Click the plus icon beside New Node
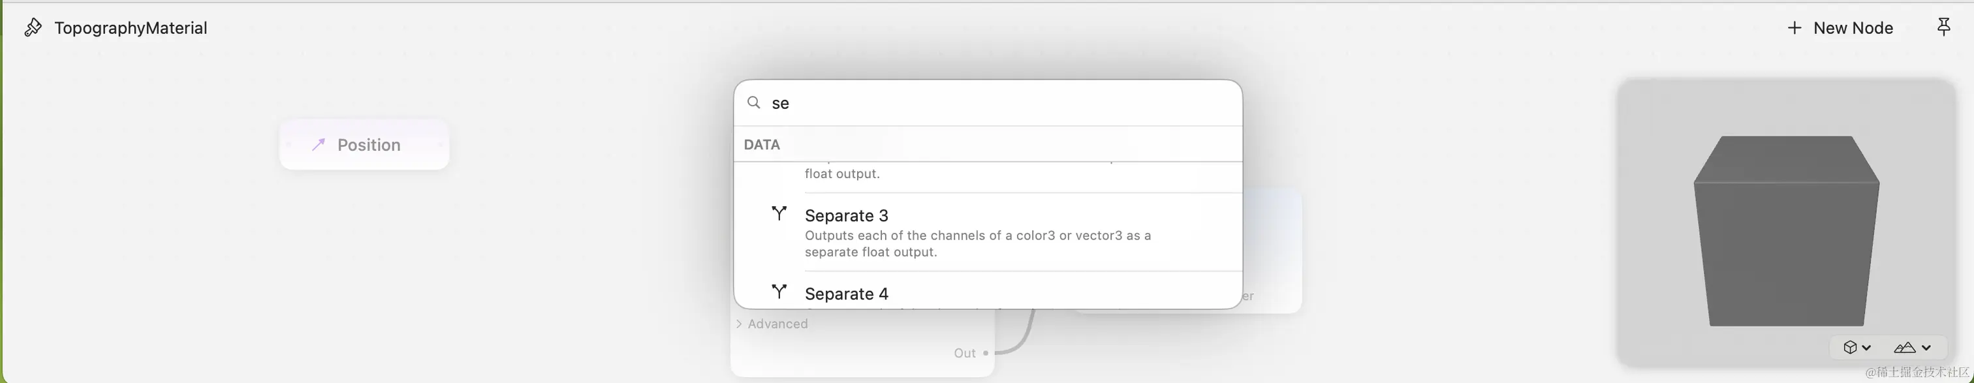The height and width of the screenshot is (383, 1974). [1794, 28]
